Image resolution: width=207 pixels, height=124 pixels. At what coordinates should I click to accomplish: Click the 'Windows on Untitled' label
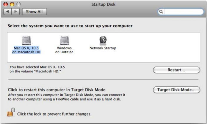point(64,50)
